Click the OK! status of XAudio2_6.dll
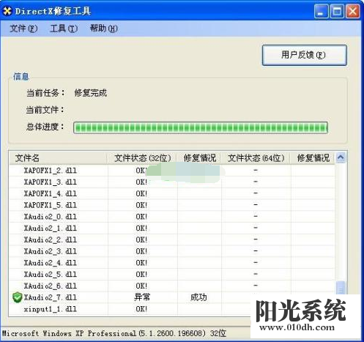Viewport: 364px width, 342px height. pos(141,286)
